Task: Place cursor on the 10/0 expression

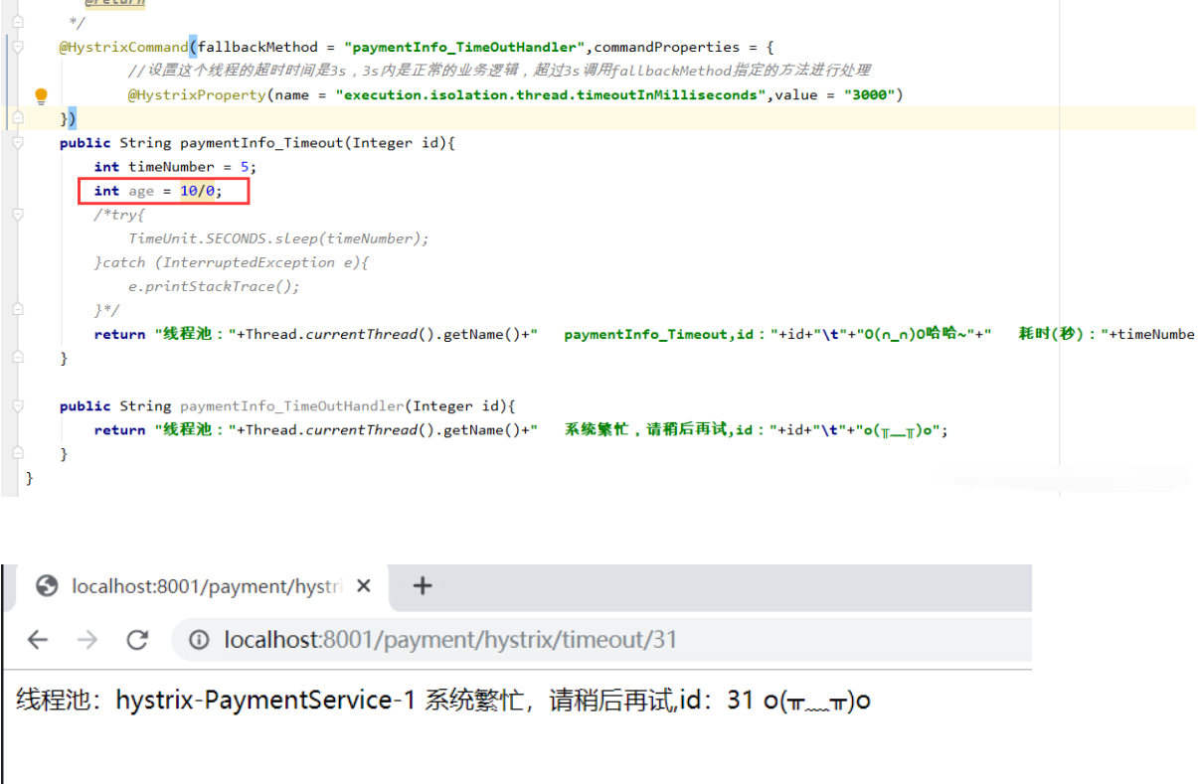Action: [200, 191]
